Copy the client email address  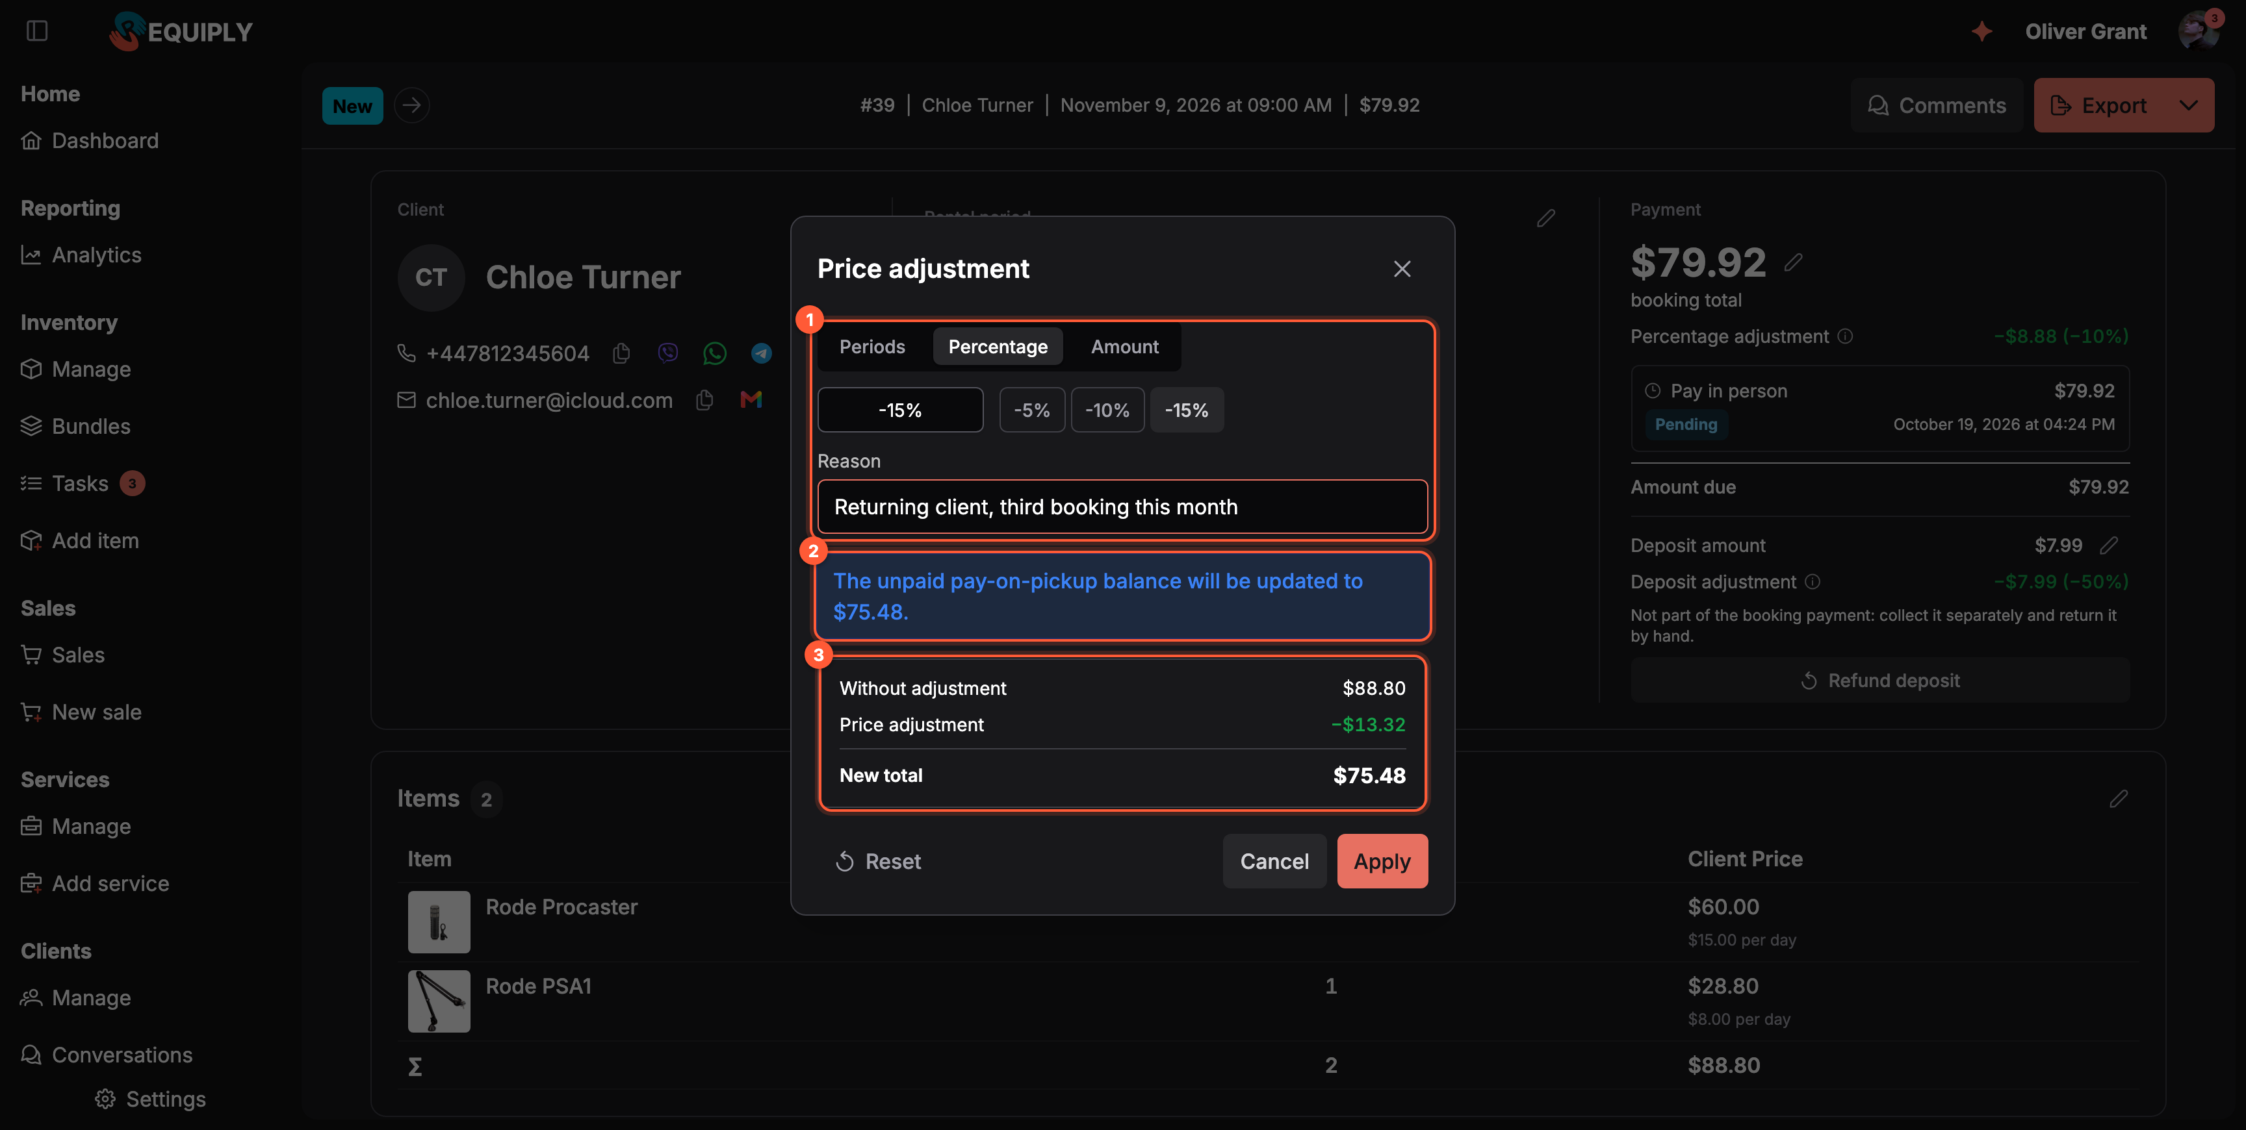[704, 400]
